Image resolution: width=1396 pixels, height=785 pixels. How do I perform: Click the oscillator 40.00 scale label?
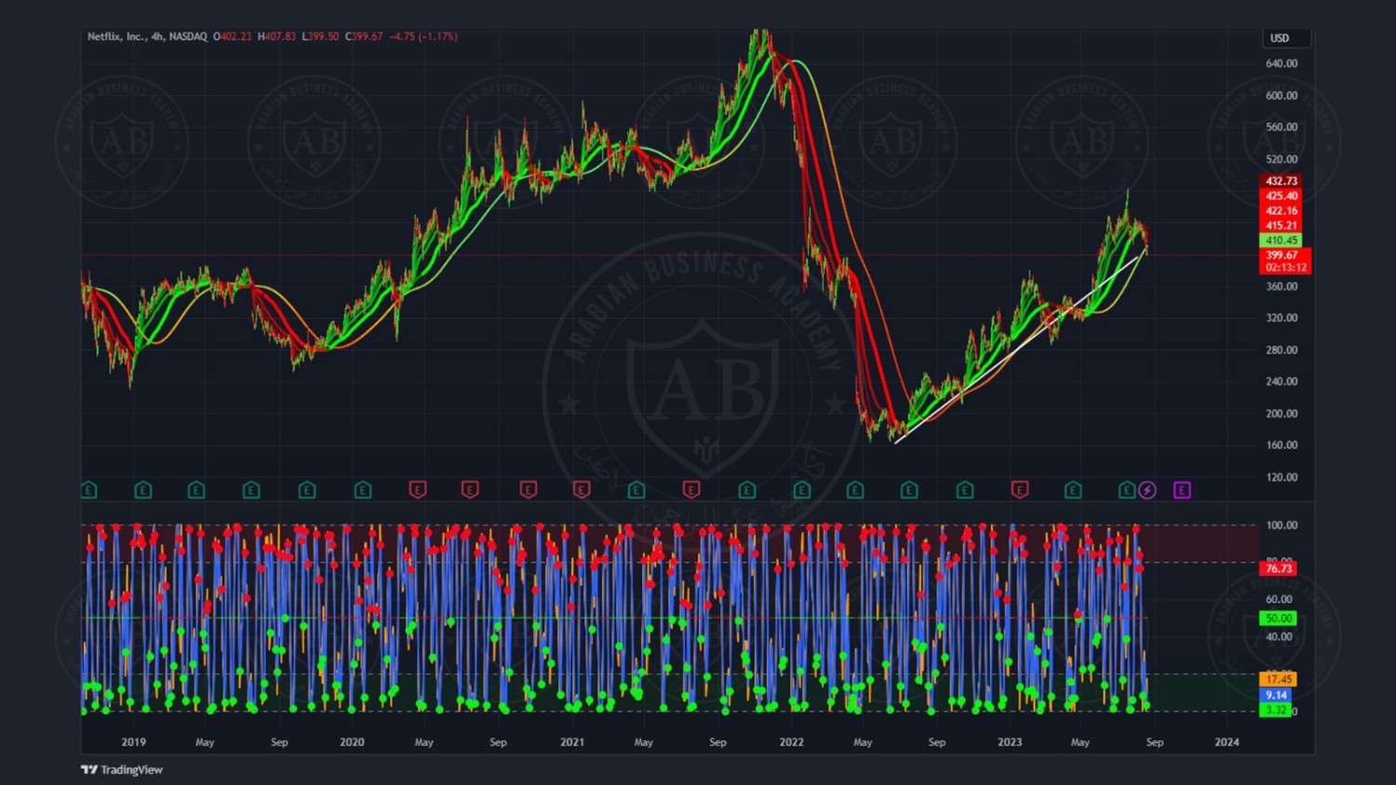[1279, 637]
